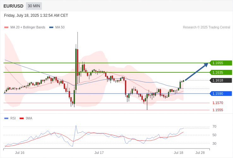Click the 9MA legend label
This screenshot has height=158, width=233.
(29, 118)
